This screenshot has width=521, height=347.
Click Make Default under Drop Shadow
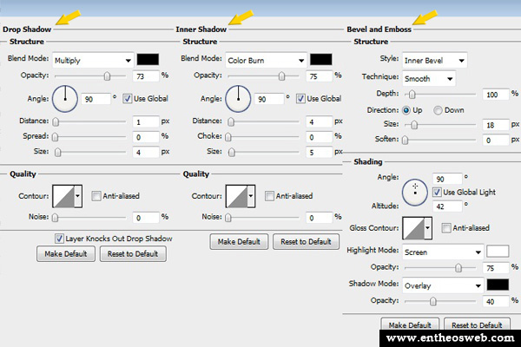[x=65, y=254]
